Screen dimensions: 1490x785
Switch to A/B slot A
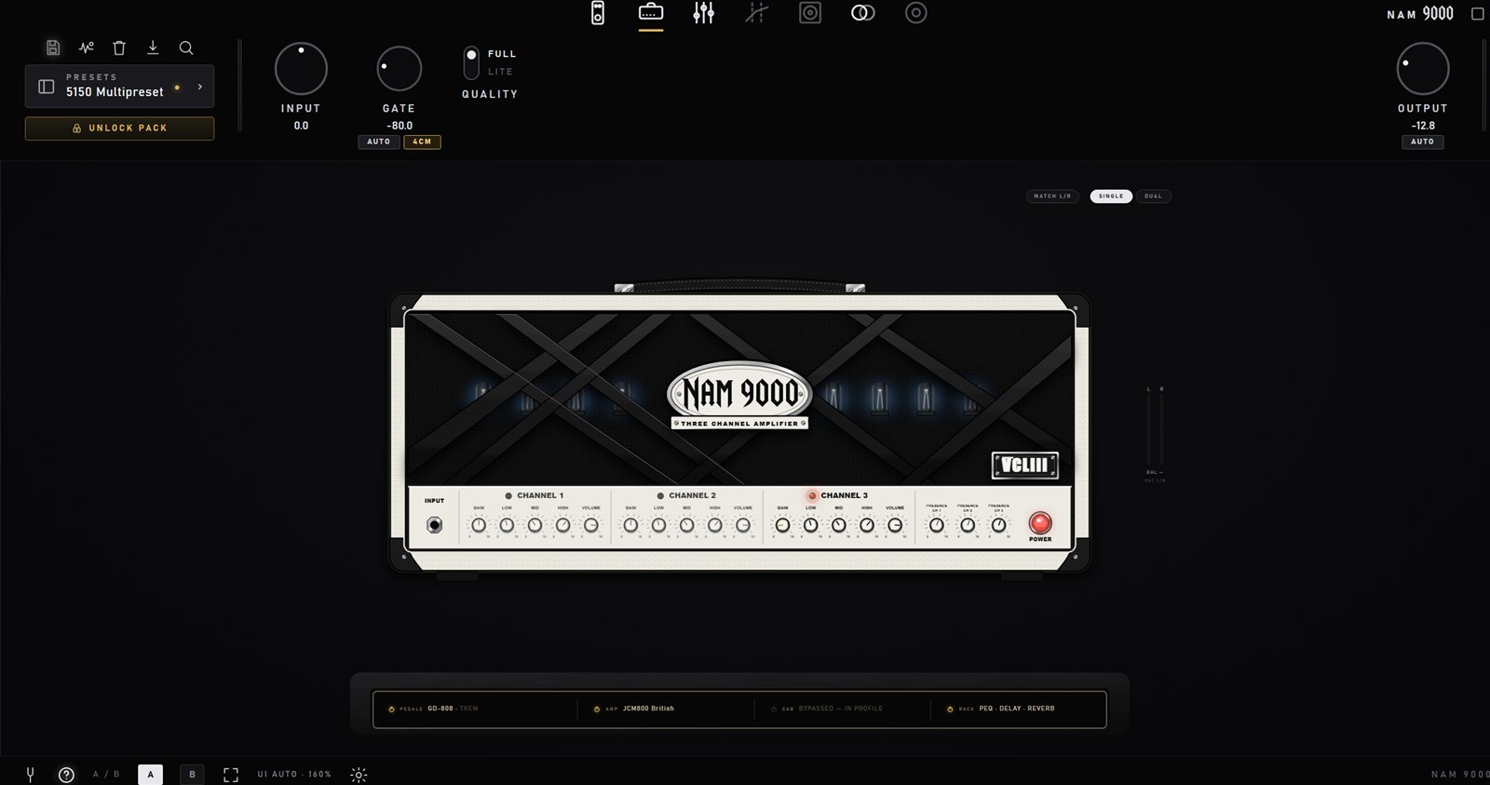click(150, 775)
